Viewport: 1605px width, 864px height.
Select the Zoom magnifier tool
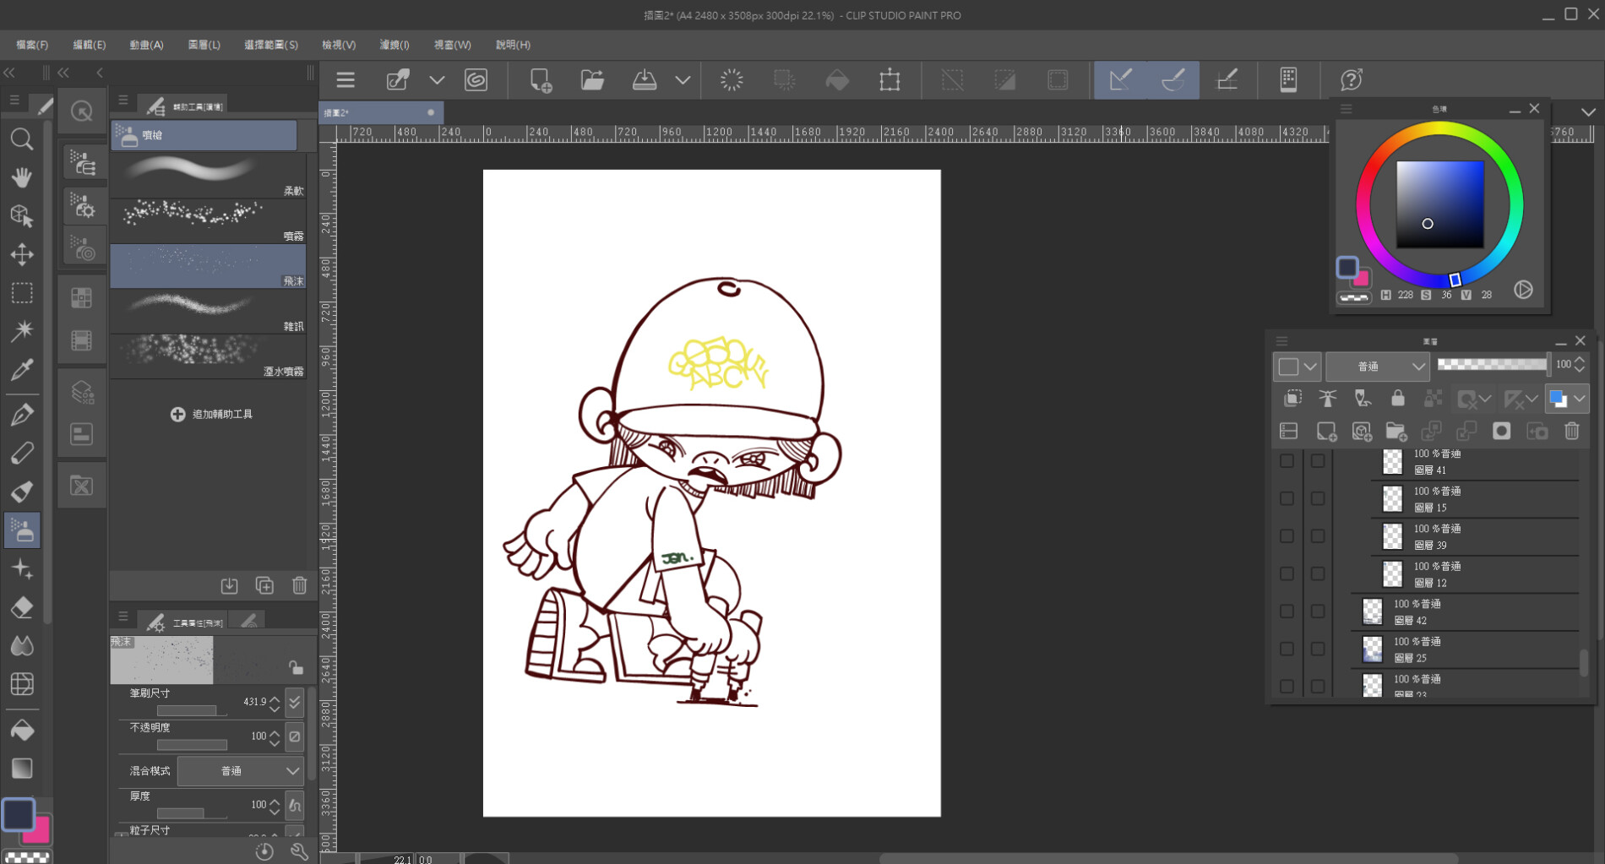pyautogui.click(x=22, y=139)
